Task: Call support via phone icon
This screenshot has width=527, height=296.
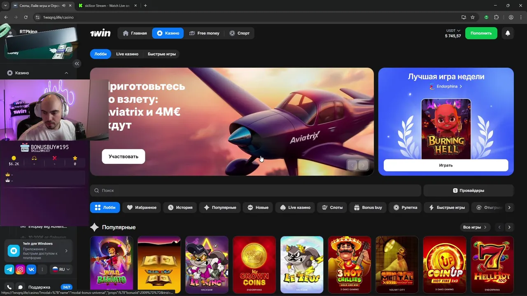Action: click(x=9, y=287)
